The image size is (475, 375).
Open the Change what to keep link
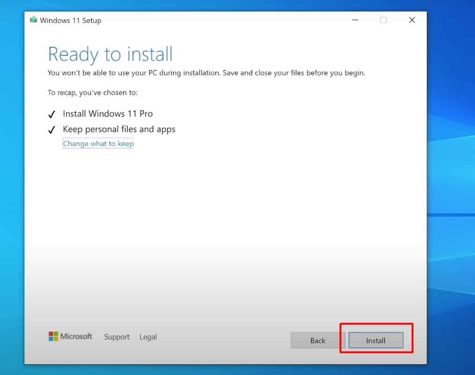(98, 143)
